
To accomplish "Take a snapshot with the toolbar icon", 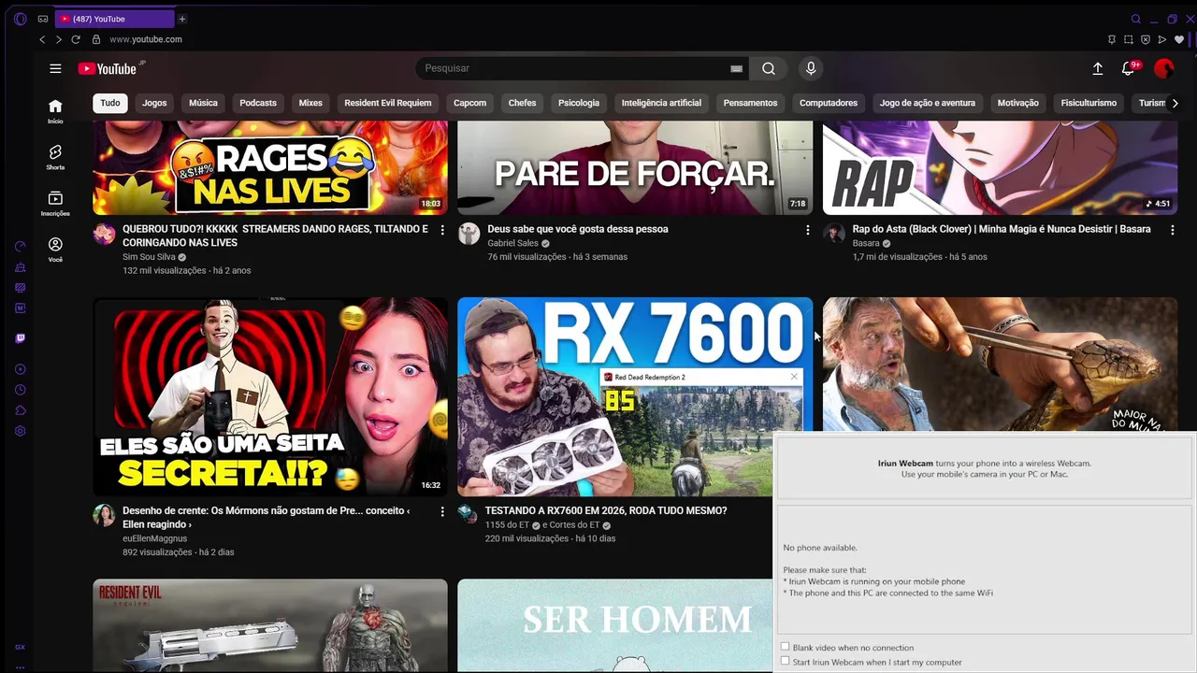I will click(1129, 39).
